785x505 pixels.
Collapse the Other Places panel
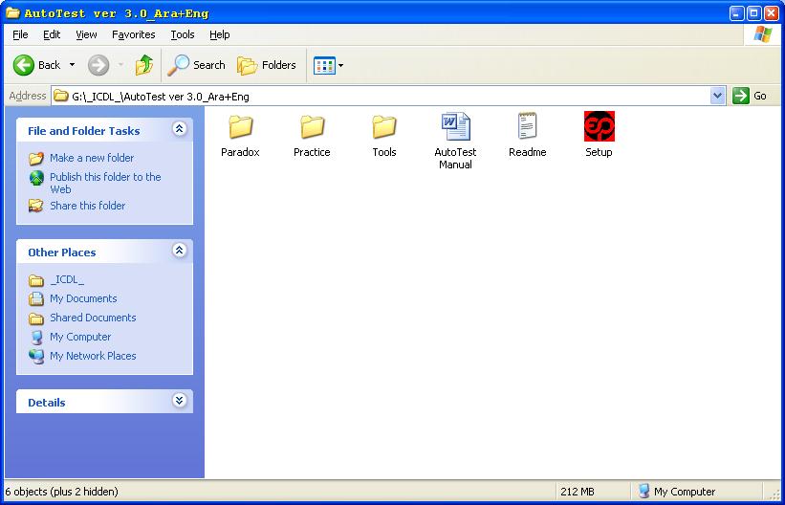click(179, 251)
